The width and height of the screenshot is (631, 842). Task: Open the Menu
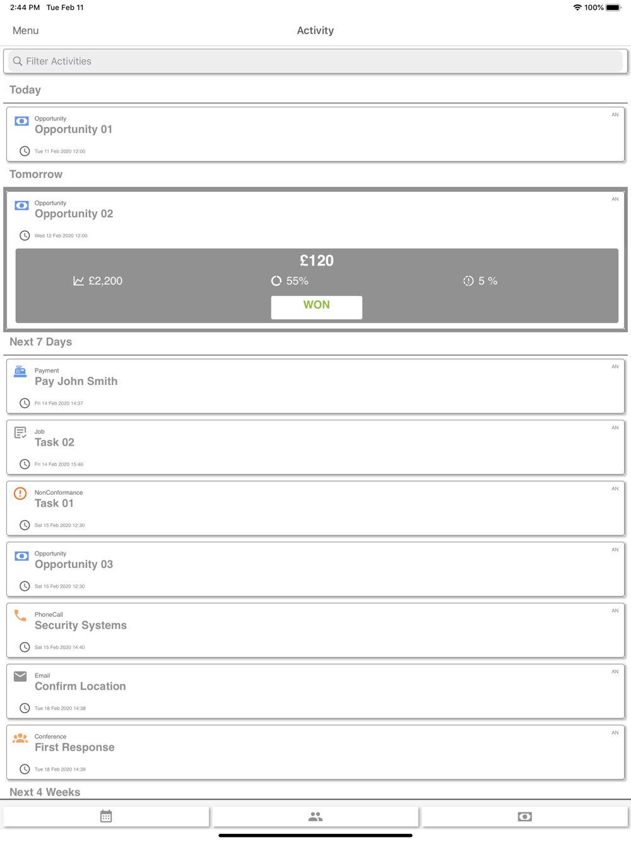coord(25,30)
